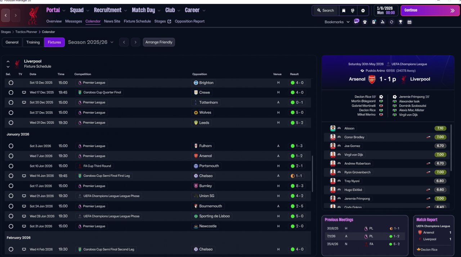
Task: Open the Search button
Action: (326, 10)
